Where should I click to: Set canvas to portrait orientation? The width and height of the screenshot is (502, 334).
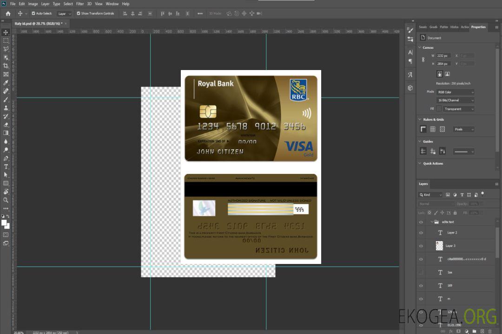(440, 74)
